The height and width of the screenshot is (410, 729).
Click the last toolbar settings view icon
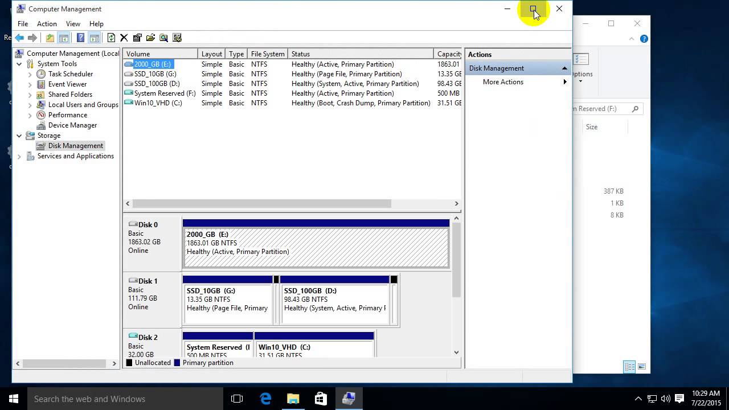point(177,38)
